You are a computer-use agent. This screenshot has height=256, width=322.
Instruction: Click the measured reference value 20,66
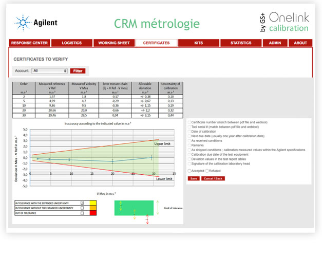click(52, 111)
